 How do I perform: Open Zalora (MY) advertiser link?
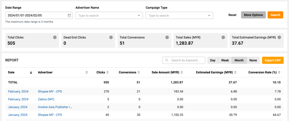click(46, 99)
